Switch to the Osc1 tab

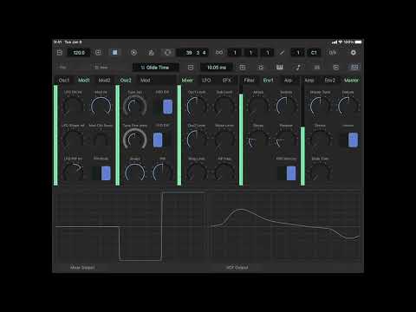point(64,80)
